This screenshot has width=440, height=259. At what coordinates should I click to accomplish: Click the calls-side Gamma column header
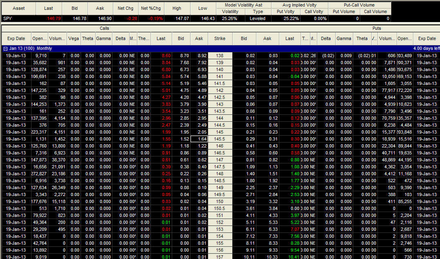103,38
